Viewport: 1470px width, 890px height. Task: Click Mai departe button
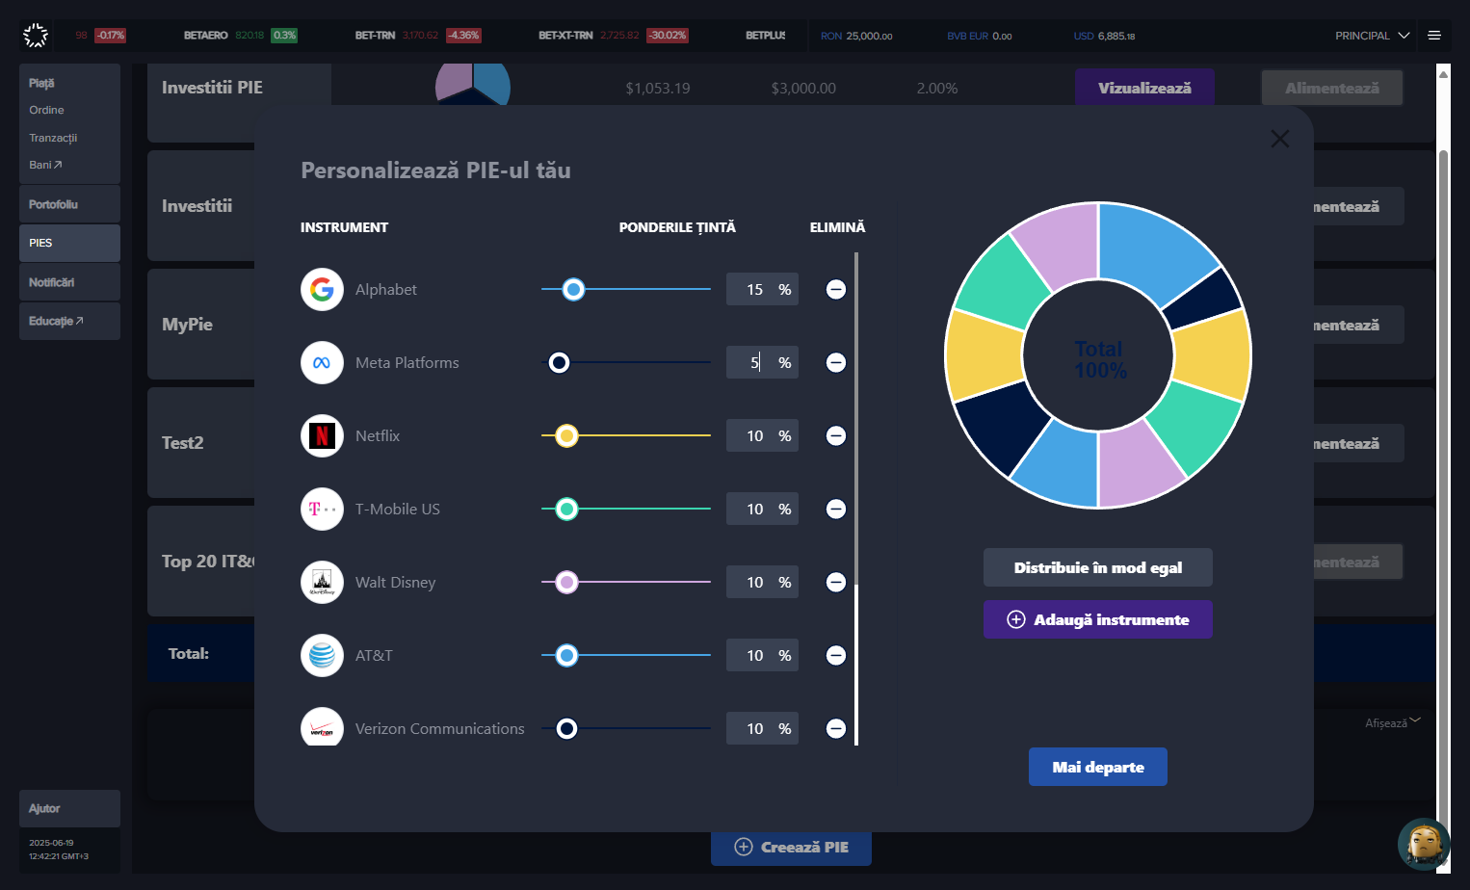point(1098,767)
